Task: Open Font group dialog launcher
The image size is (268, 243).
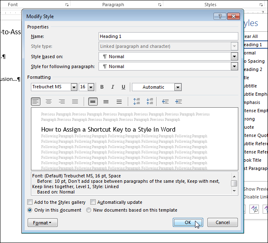Action: (x=67, y=5)
